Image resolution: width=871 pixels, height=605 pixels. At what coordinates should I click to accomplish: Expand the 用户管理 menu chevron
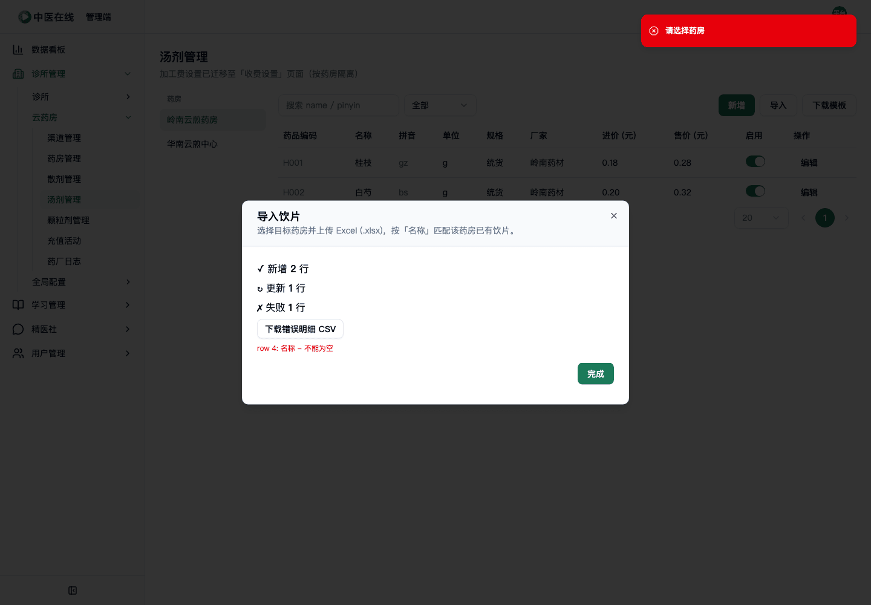click(128, 353)
